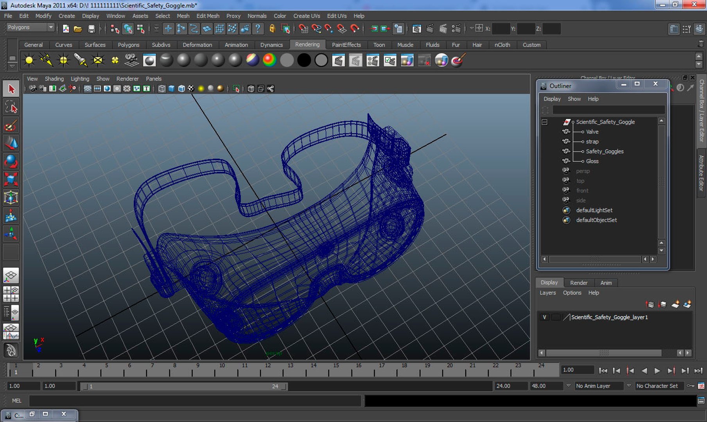Pick the Move tool cone icon

(11, 143)
